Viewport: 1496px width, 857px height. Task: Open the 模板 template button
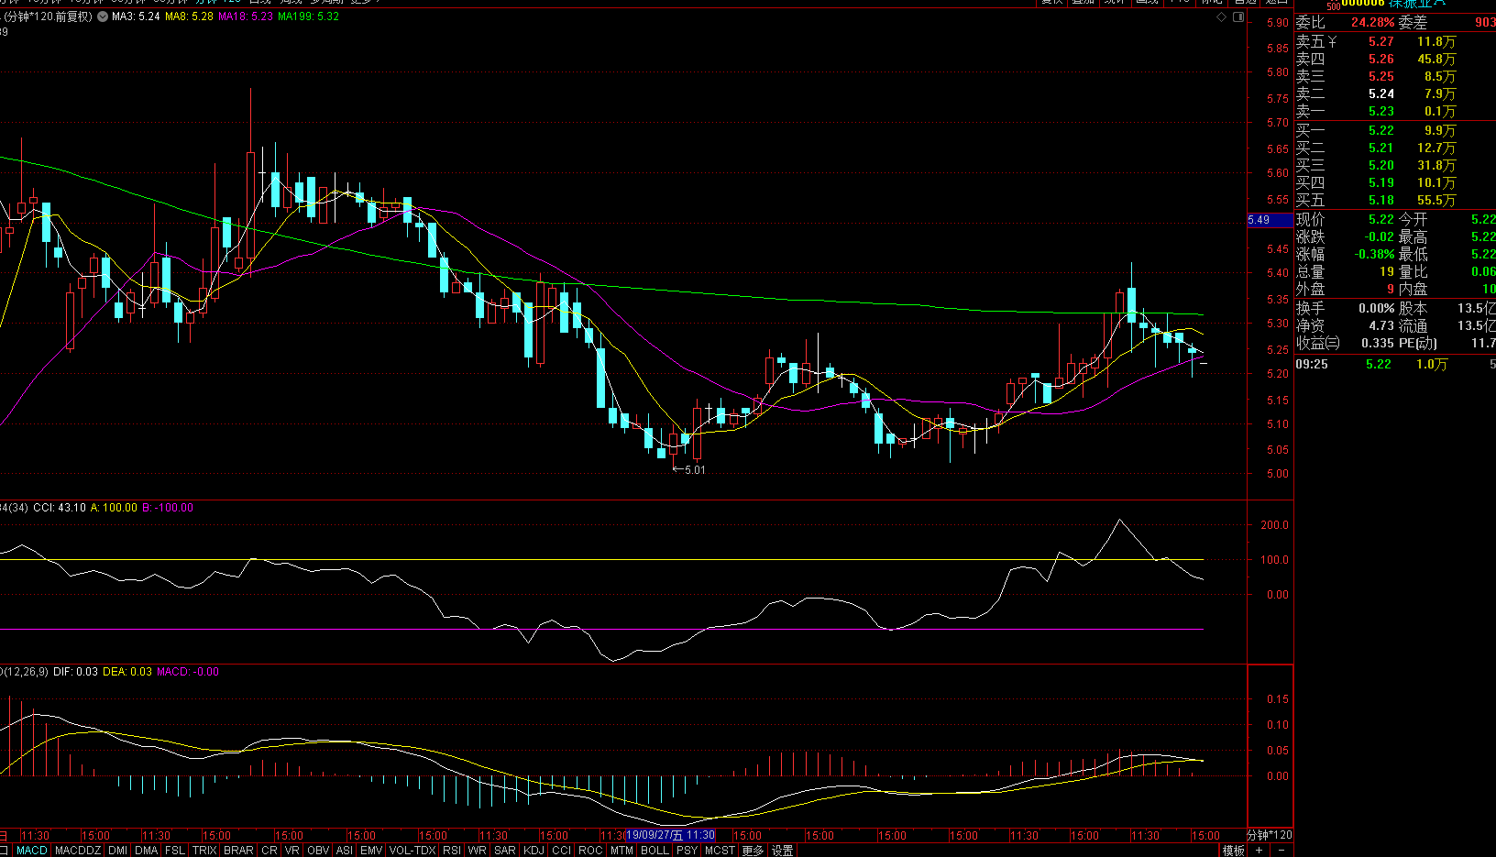pyautogui.click(x=1234, y=851)
